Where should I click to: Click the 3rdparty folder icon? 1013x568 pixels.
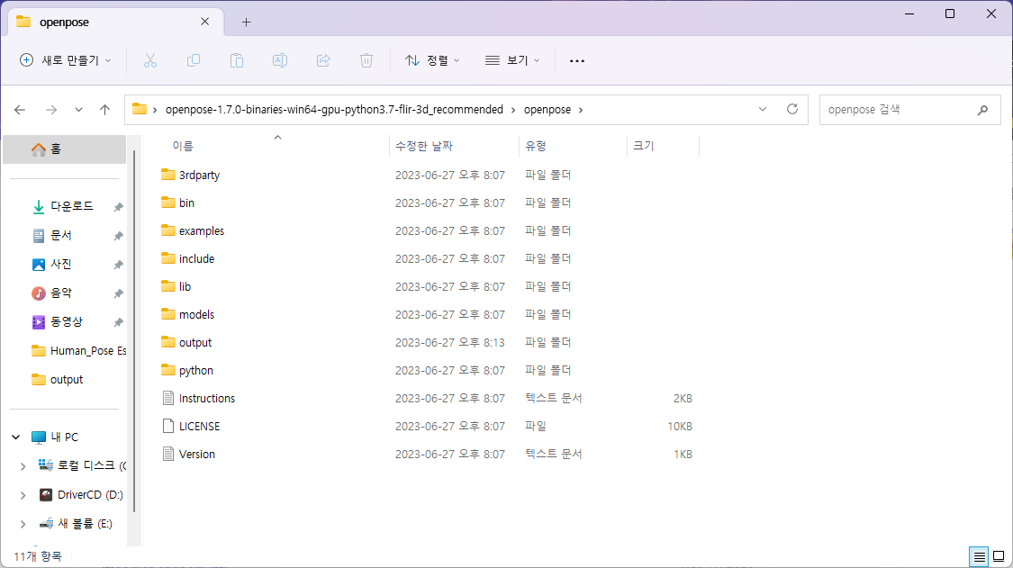click(x=168, y=175)
